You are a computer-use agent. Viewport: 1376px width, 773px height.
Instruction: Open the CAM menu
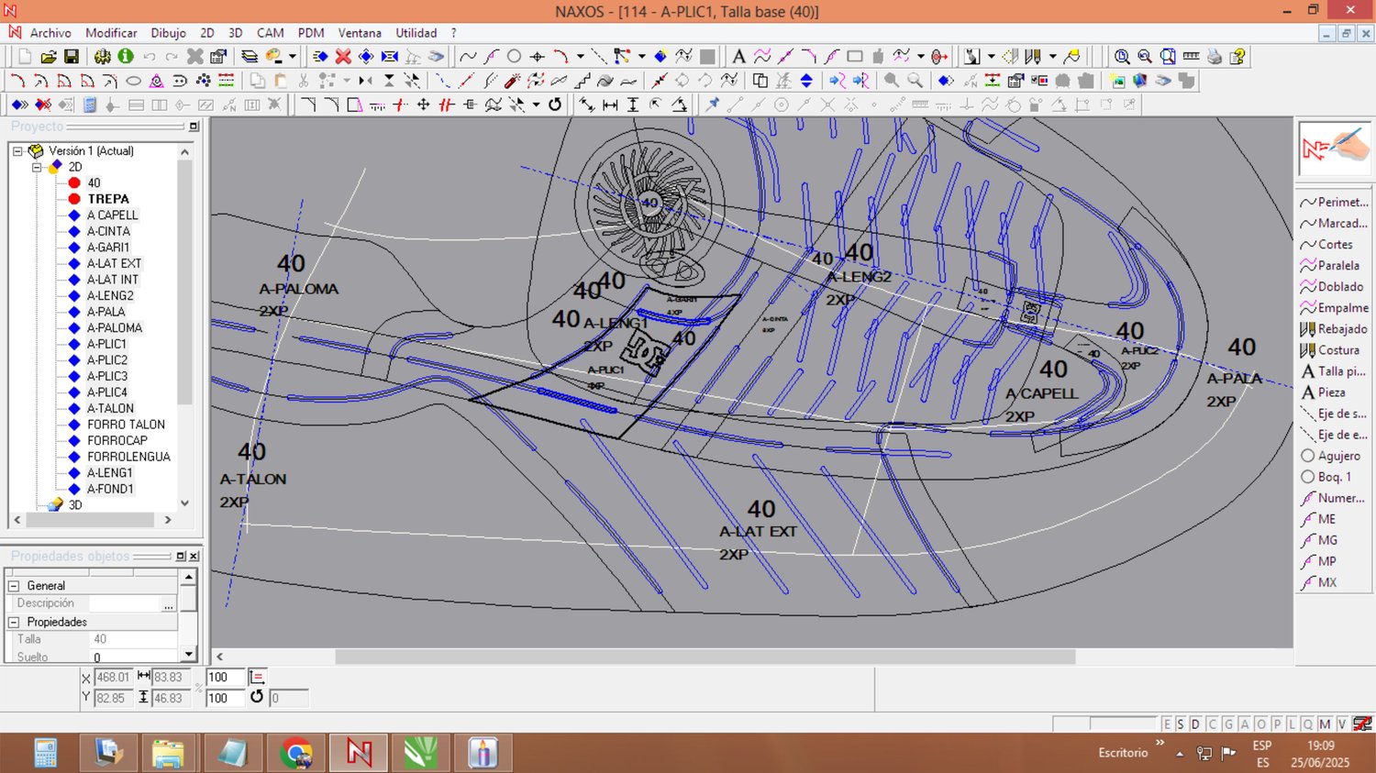tap(270, 33)
